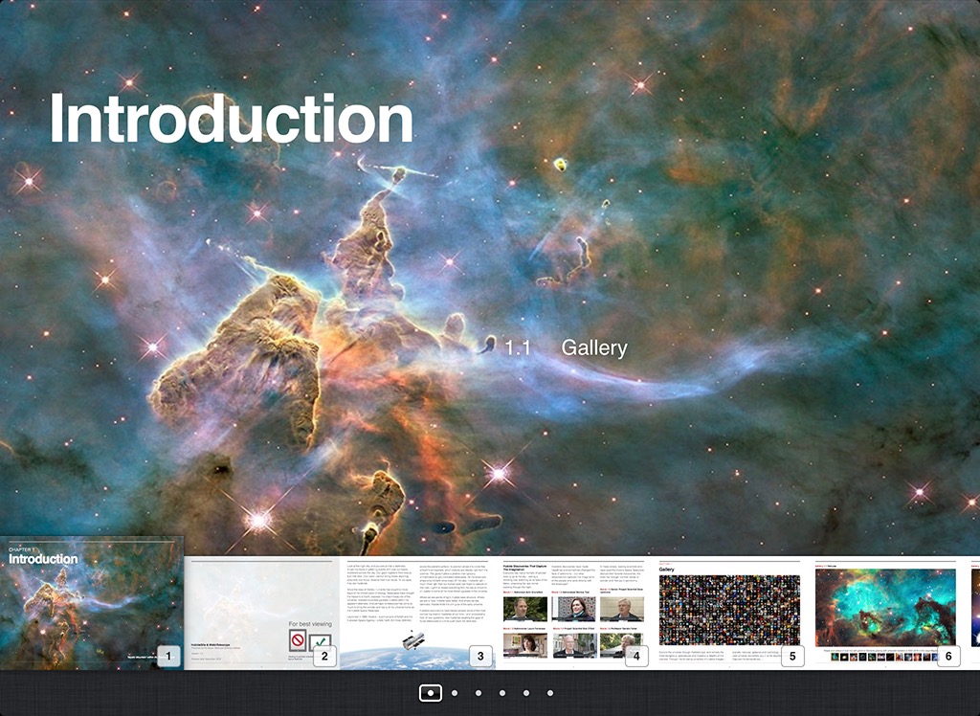Open page 4 thumbnail with interview videos
The width and height of the screenshot is (980, 716).
574,613
